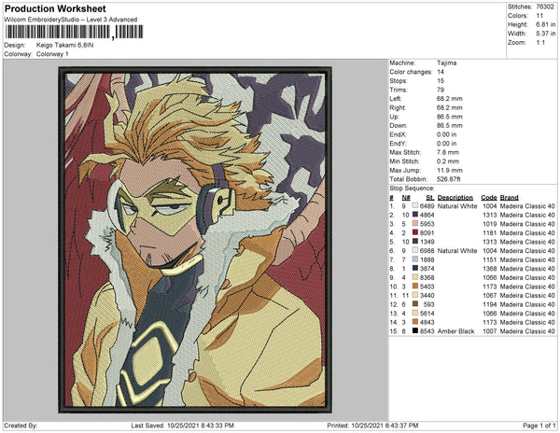Select the Total Bobbin value '526.87ft'
Screen dimensions: 560x433
(x=448, y=179)
